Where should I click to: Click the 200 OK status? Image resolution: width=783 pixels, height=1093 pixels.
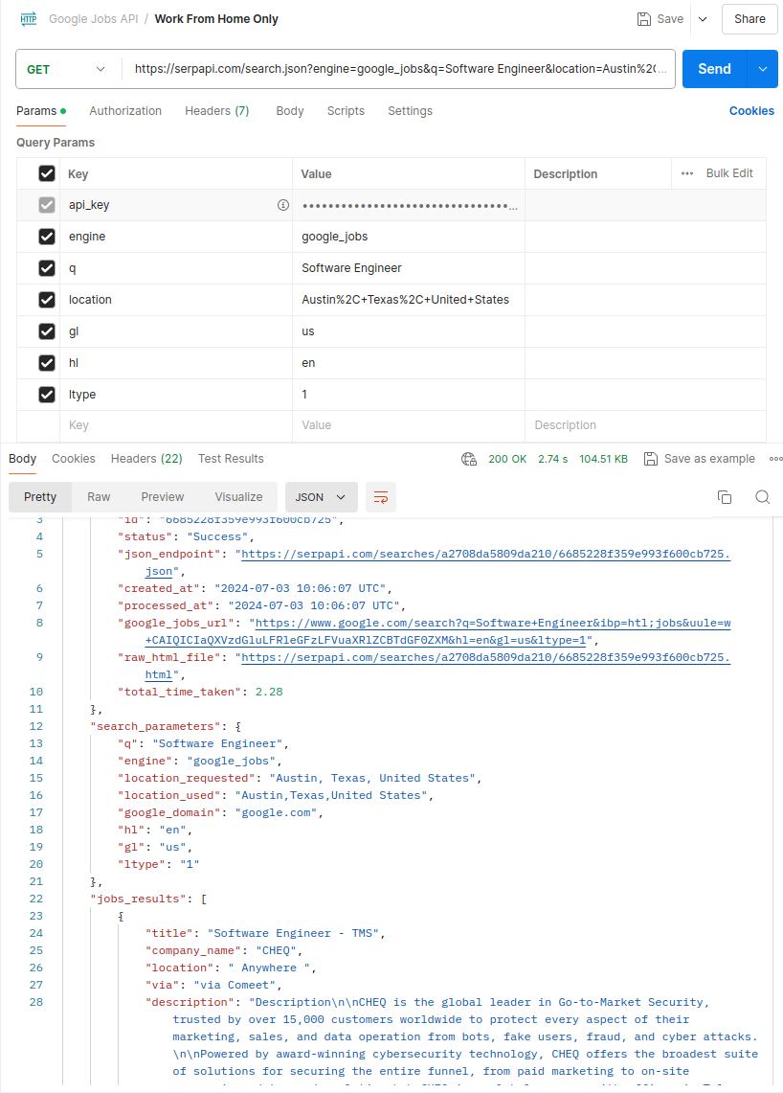click(507, 459)
